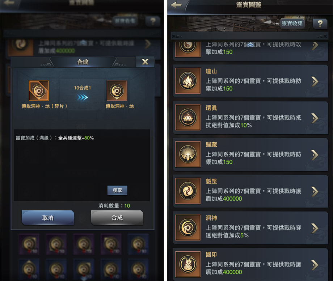Screen dimensions: 333x281
Task: Click the 魁罡 swirl icon
Action: tap(188, 191)
